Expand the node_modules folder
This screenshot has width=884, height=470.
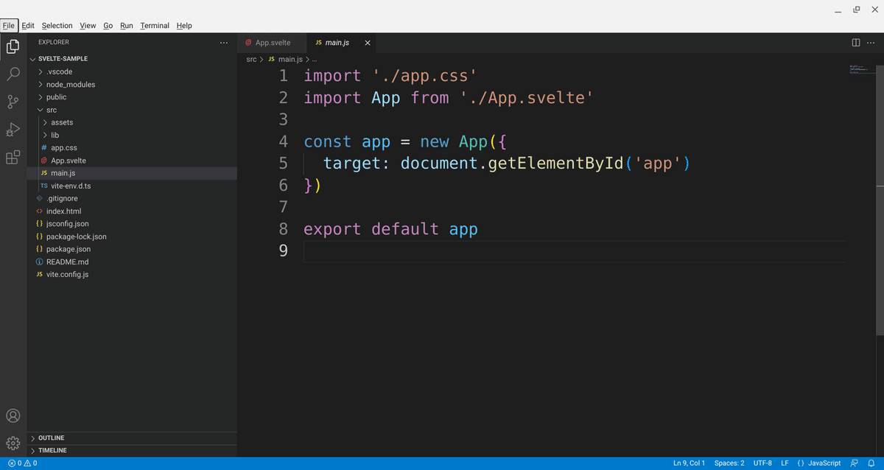coord(132,84)
